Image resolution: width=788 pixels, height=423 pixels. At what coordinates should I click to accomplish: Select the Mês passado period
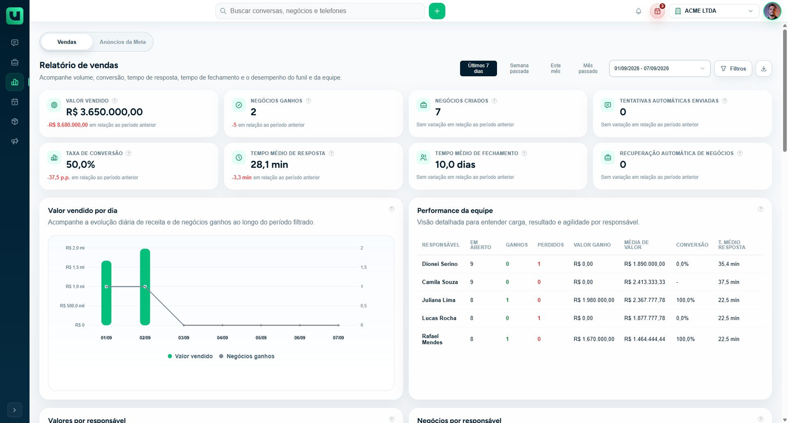(x=588, y=68)
